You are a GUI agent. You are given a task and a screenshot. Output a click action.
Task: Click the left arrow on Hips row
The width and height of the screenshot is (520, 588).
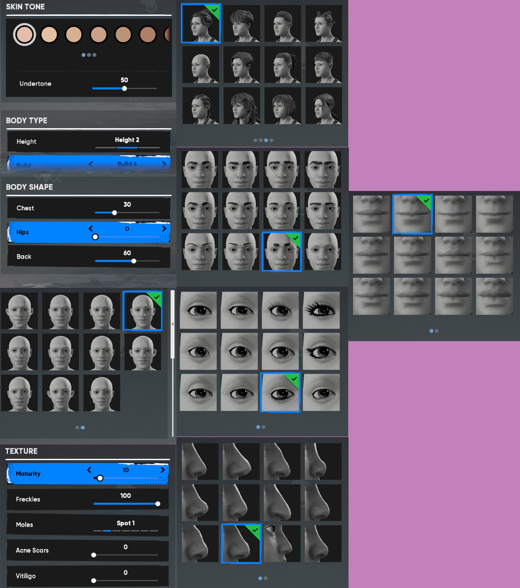tap(91, 229)
